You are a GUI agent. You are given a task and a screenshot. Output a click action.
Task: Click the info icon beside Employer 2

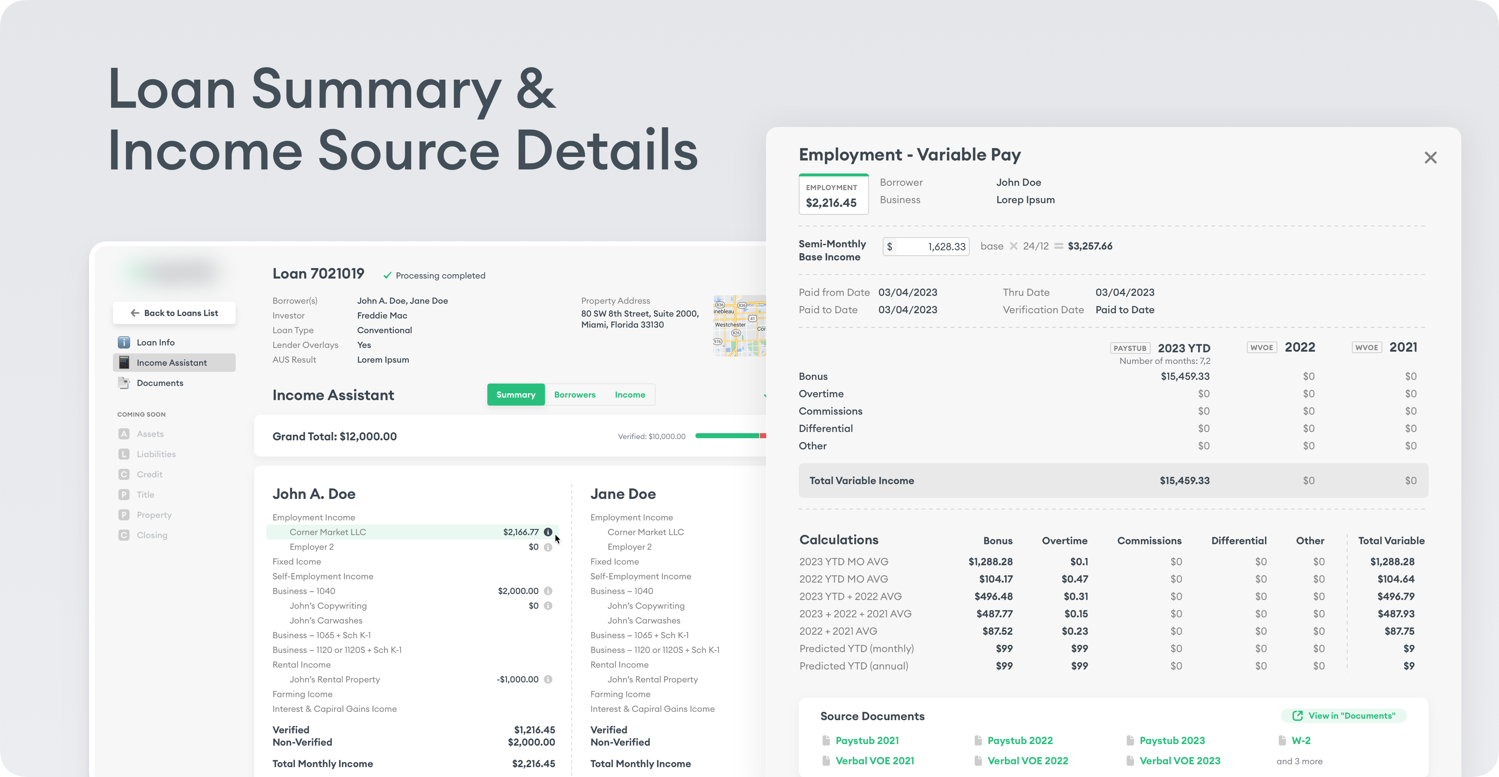[548, 547]
